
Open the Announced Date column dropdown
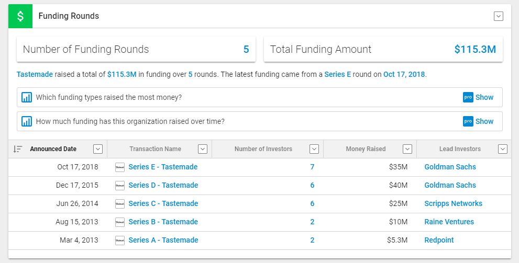(97, 149)
